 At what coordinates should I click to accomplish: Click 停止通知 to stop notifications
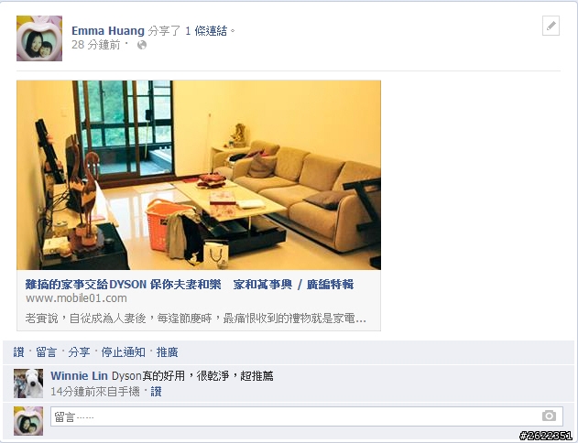click(x=123, y=352)
